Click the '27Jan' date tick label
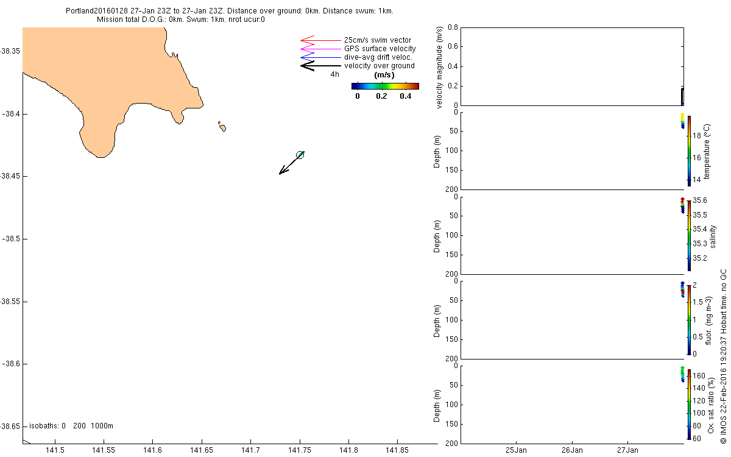 [628, 450]
